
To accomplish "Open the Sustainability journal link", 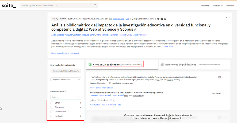I will pos(138,96).
